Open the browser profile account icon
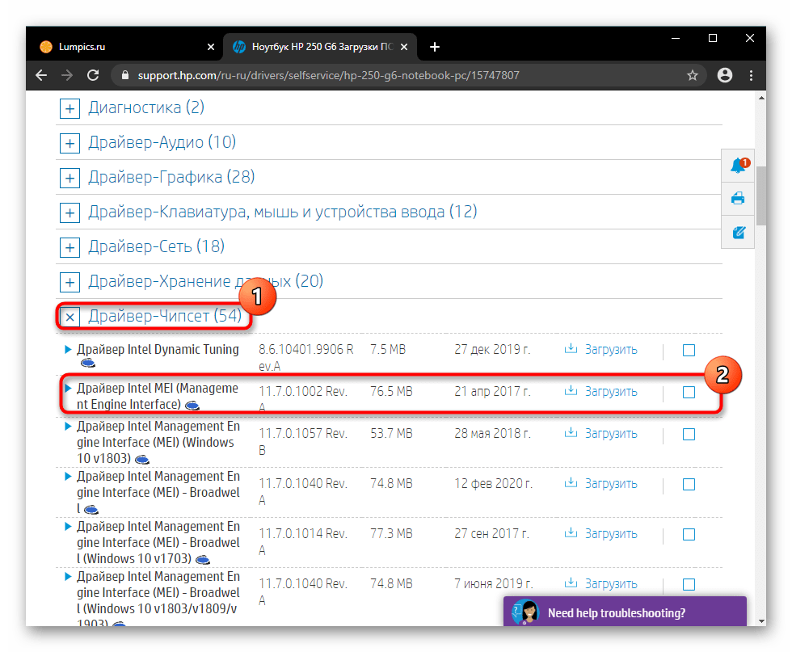792x652 pixels. (x=725, y=75)
